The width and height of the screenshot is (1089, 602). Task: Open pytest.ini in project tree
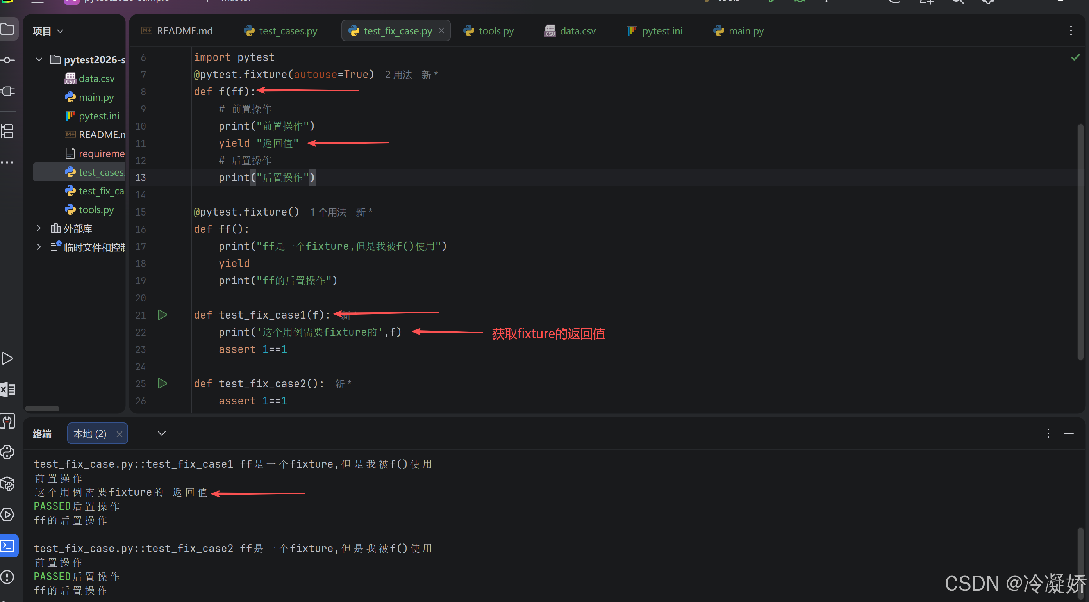point(92,116)
